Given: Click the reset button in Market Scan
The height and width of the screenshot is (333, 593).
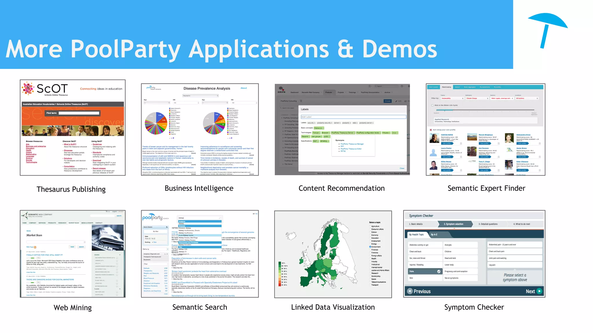Looking at the screenshot, I should (72, 247).
